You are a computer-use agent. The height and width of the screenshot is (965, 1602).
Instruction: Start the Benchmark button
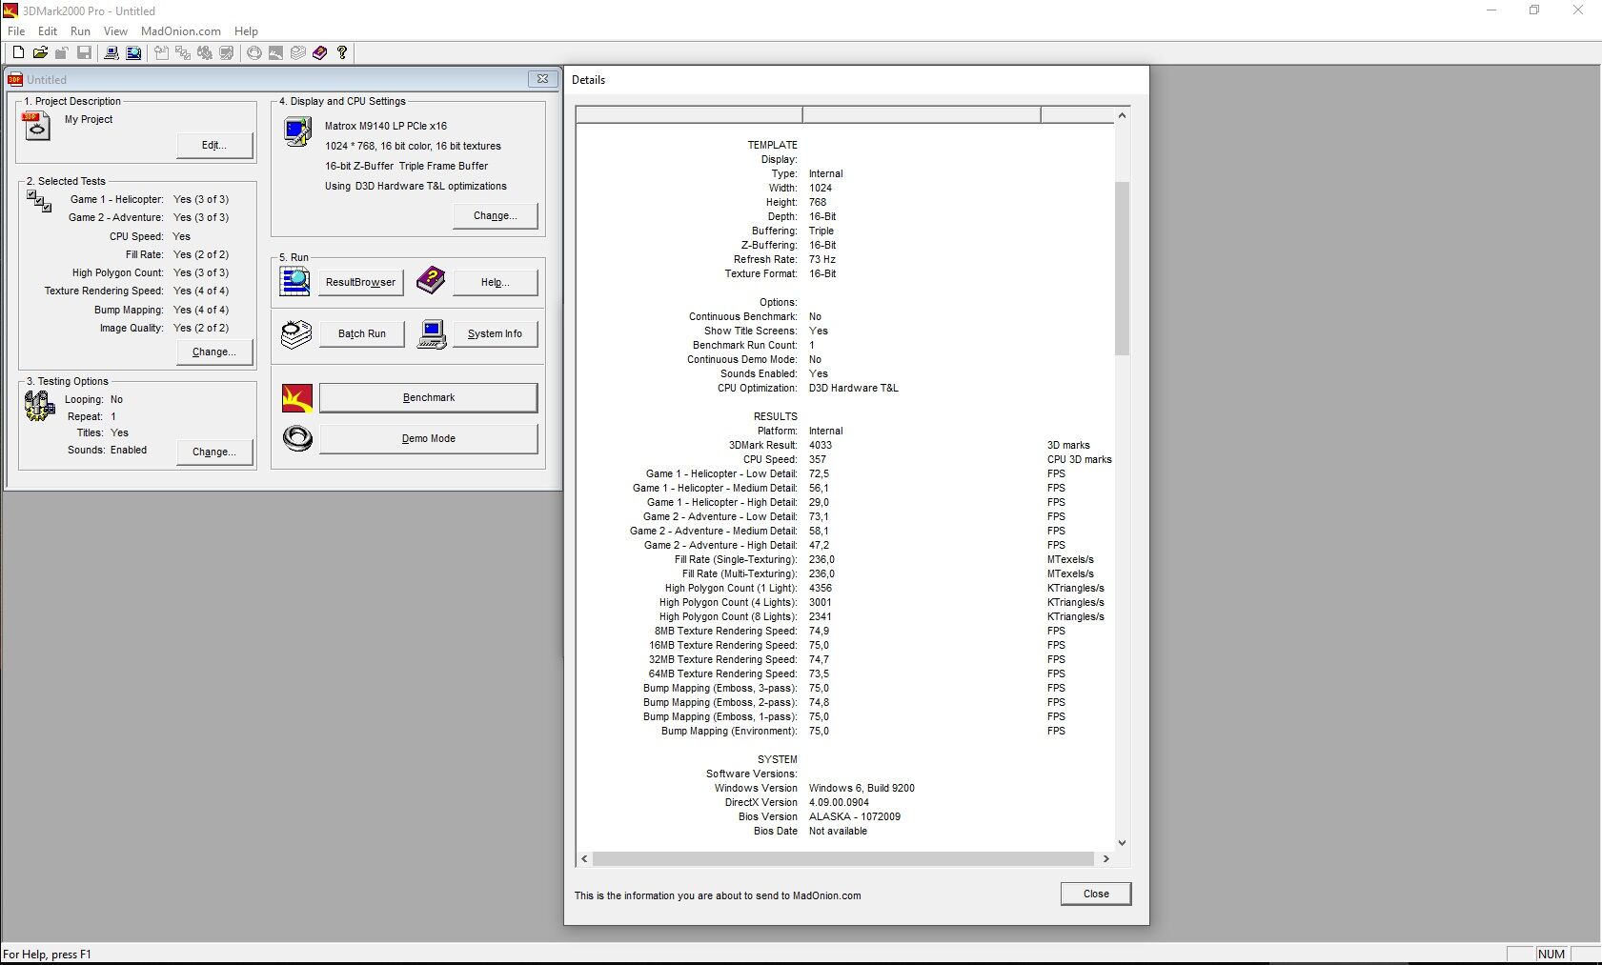[429, 397]
